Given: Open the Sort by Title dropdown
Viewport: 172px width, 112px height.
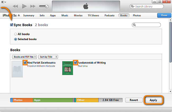Looking at the screenshot, I should [x=48, y=57].
